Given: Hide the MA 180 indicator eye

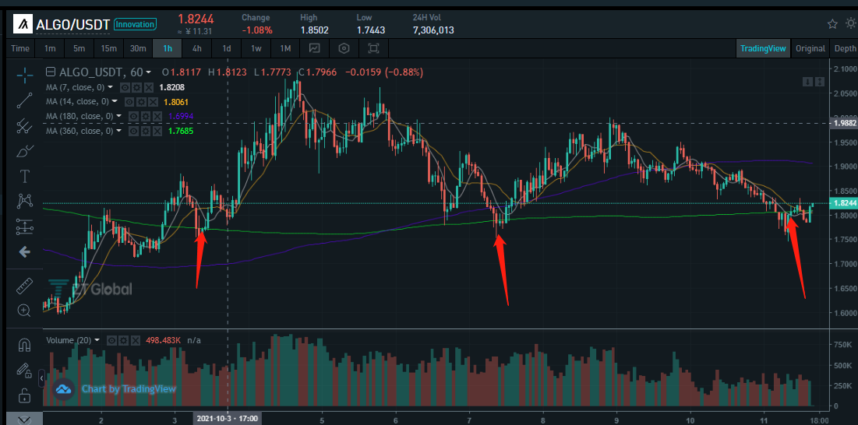Looking at the screenshot, I should [x=133, y=116].
